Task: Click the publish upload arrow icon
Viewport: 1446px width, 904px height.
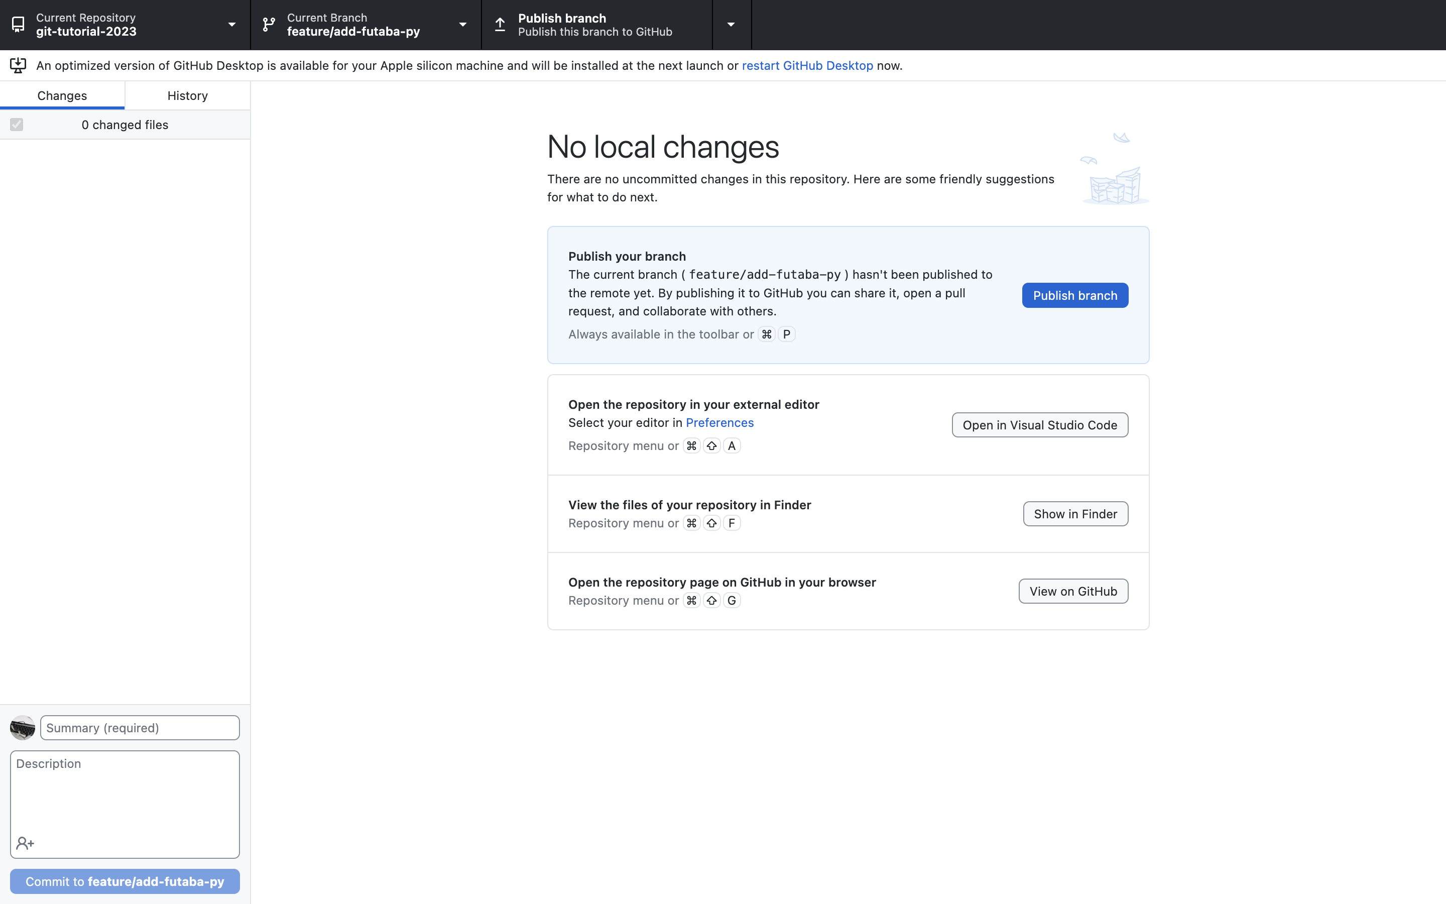Action: point(500,25)
